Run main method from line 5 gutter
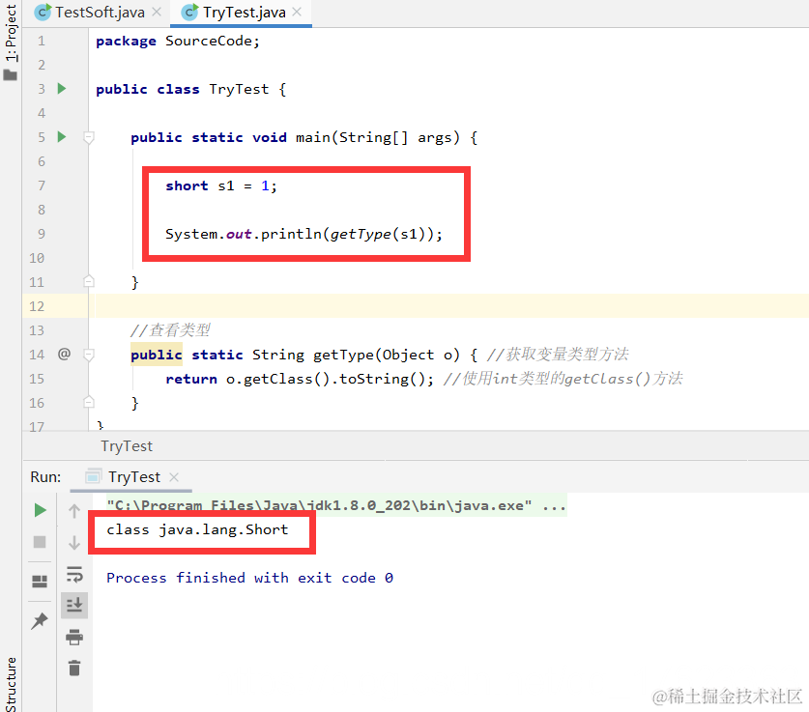The width and height of the screenshot is (809, 712). pos(62,137)
